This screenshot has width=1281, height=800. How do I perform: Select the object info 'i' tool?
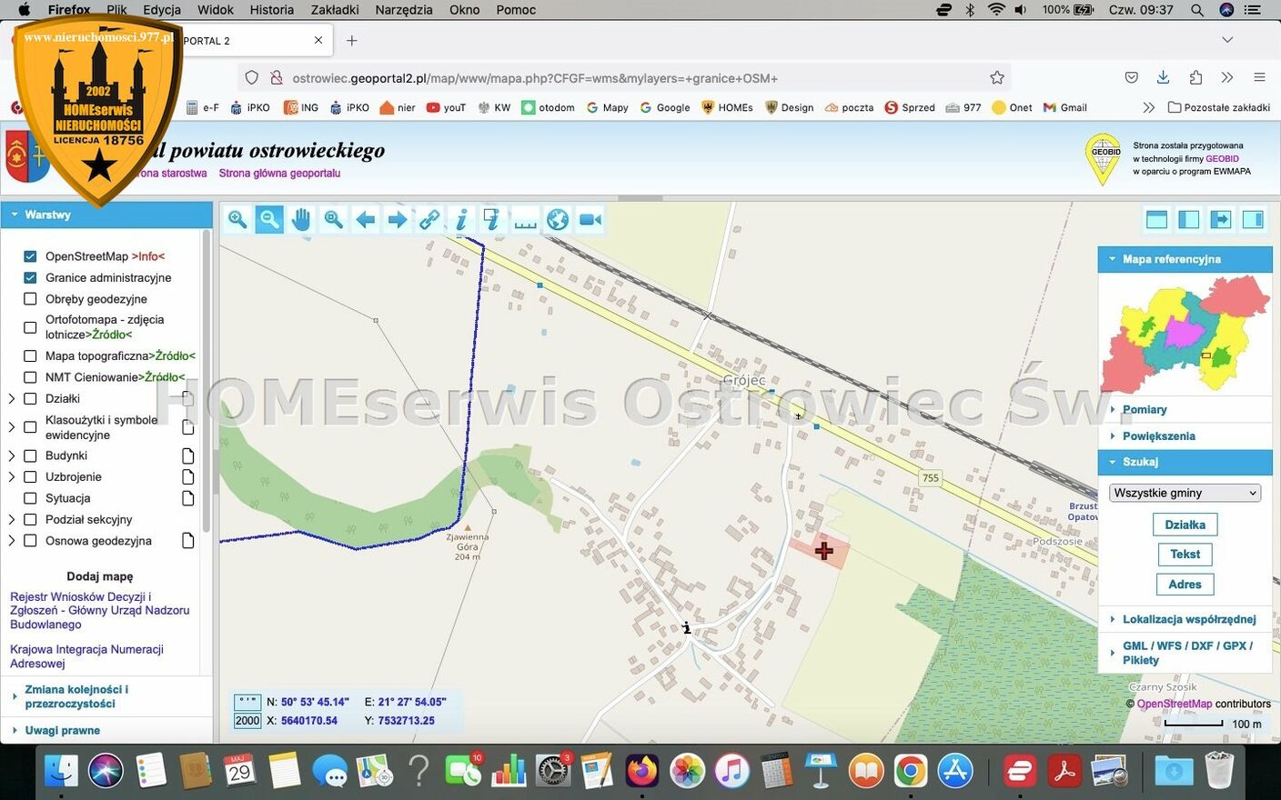(x=461, y=220)
